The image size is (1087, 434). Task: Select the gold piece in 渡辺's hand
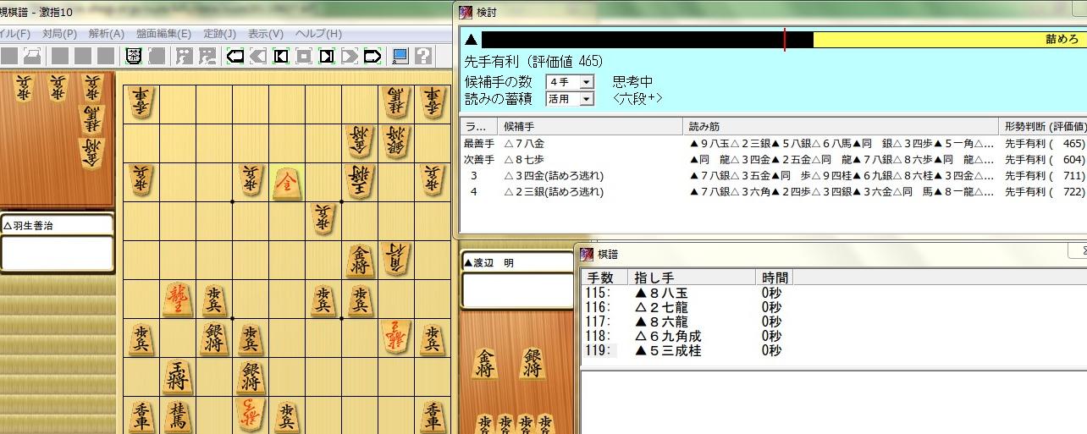(485, 363)
